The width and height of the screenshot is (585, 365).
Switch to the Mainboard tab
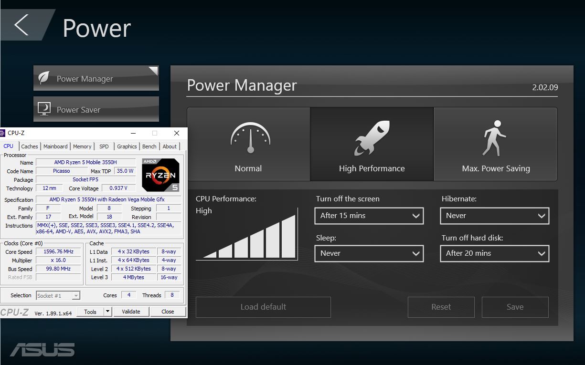[x=55, y=146]
